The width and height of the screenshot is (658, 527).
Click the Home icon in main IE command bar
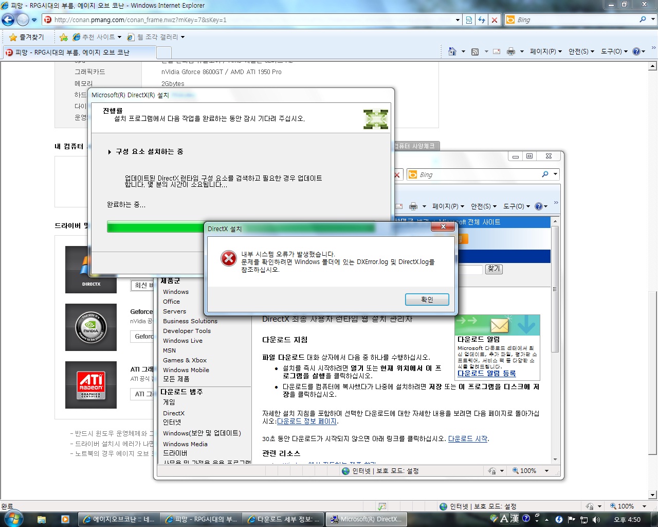tap(452, 51)
